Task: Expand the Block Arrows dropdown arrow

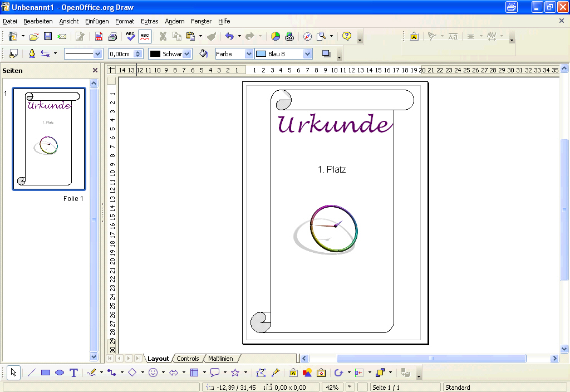Action: 184,373
